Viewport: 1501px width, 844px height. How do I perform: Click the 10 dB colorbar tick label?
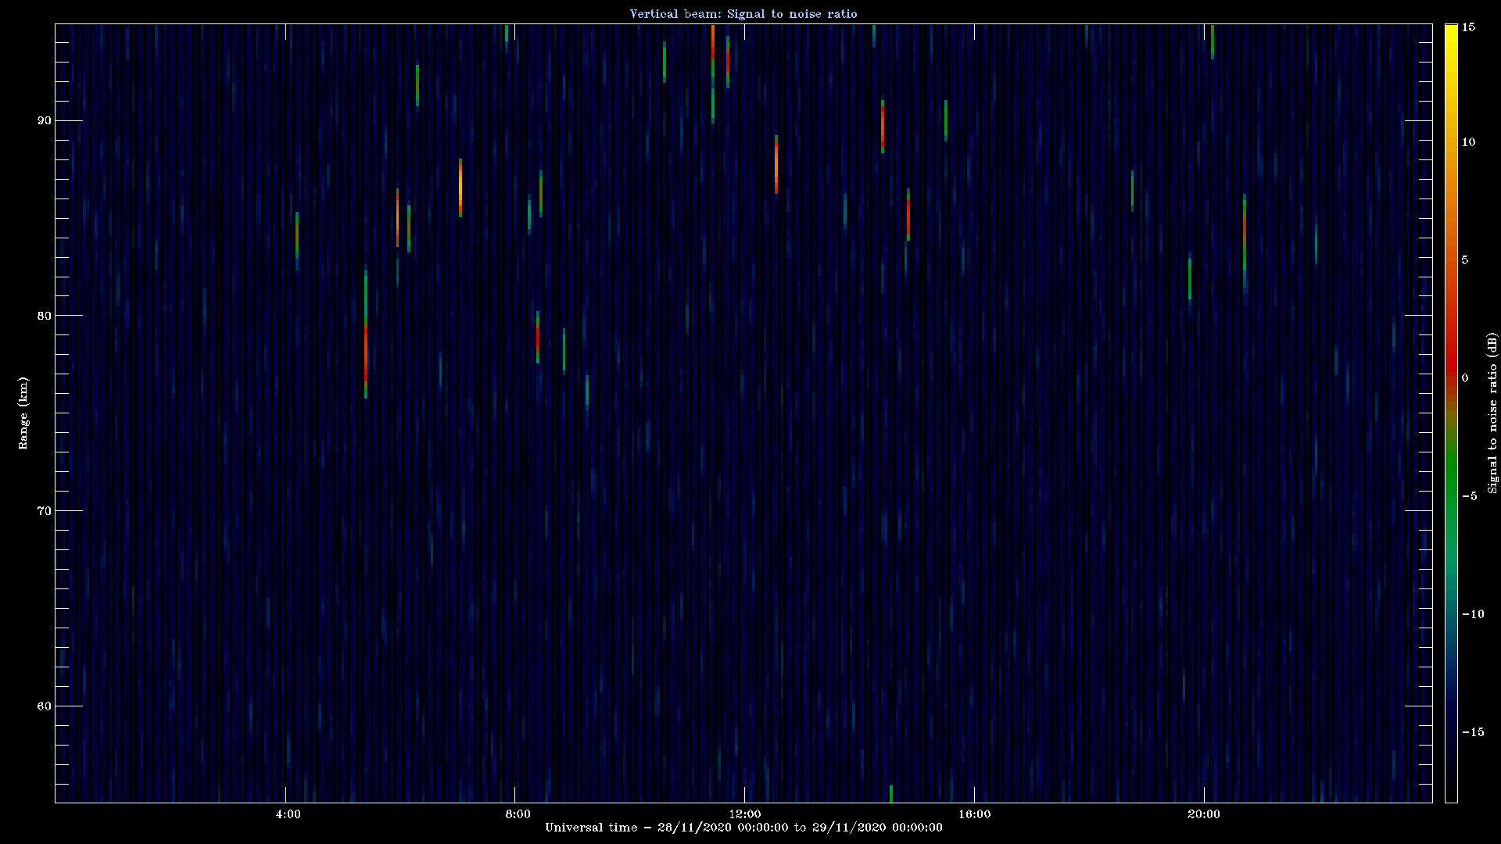(x=1468, y=142)
